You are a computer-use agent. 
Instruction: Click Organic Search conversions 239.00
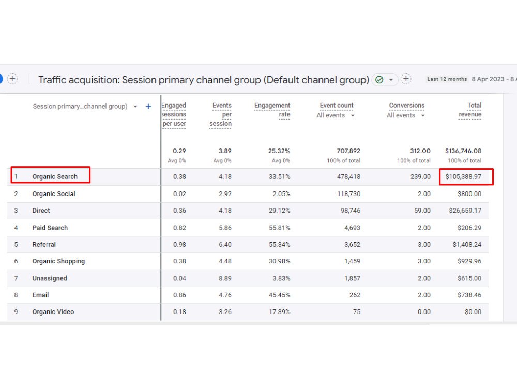click(420, 176)
